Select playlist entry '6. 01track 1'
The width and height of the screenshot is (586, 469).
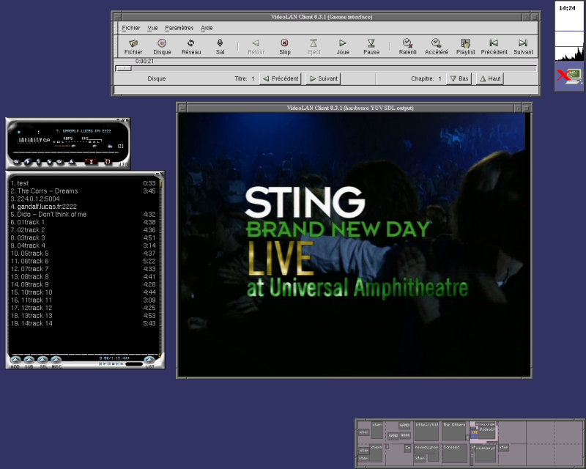pyautogui.click(x=83, y=222)
